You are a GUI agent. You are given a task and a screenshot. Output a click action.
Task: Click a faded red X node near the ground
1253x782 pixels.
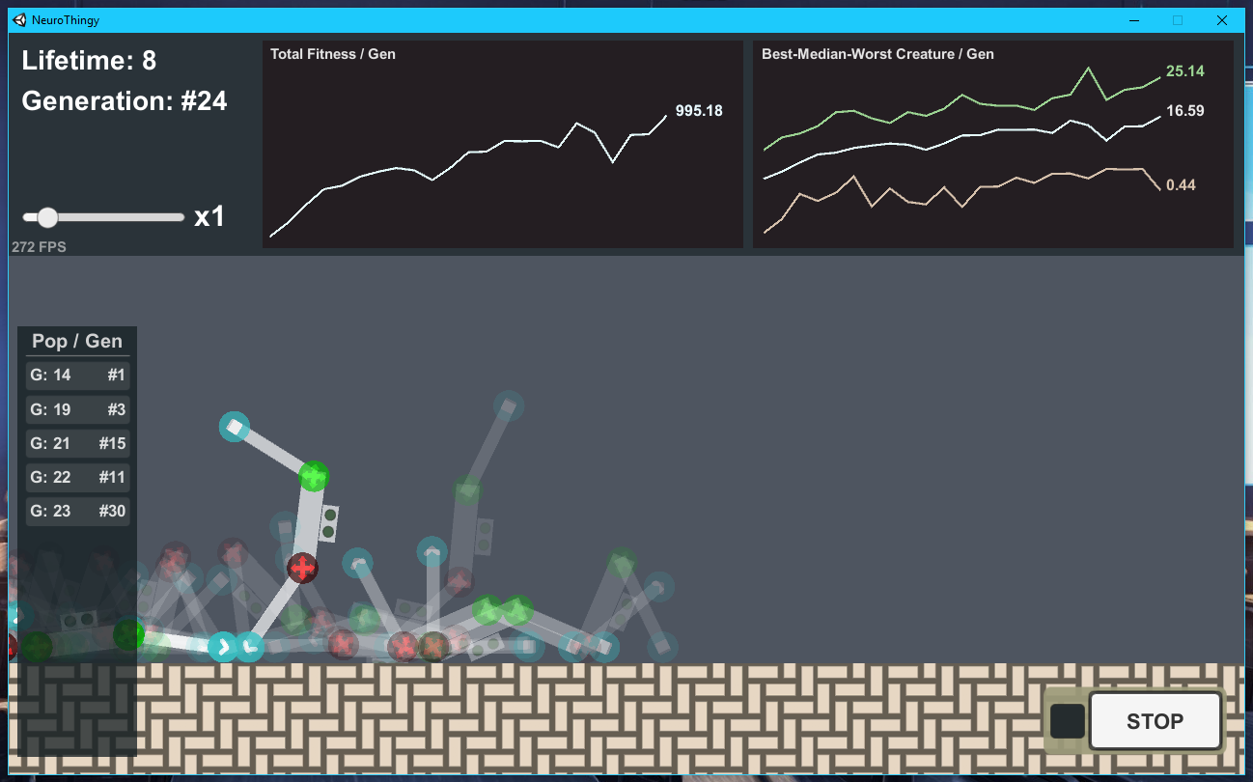404,647
